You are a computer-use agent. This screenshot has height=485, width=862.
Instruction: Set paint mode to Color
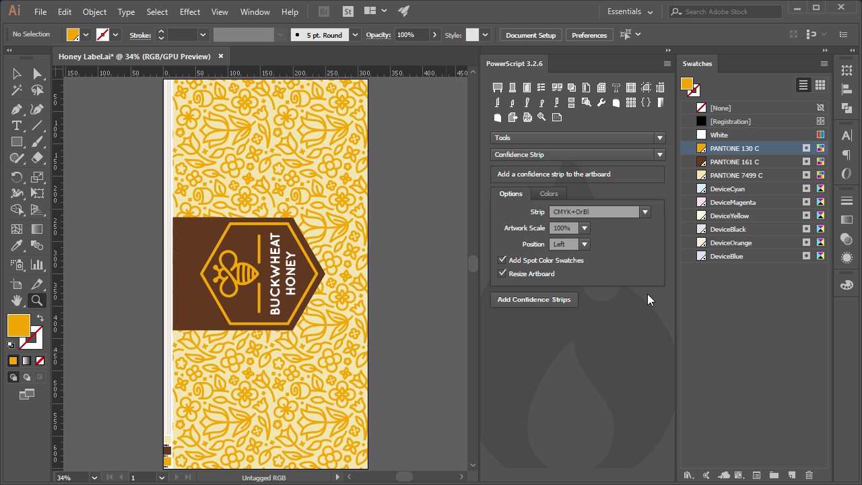(13, 361)
